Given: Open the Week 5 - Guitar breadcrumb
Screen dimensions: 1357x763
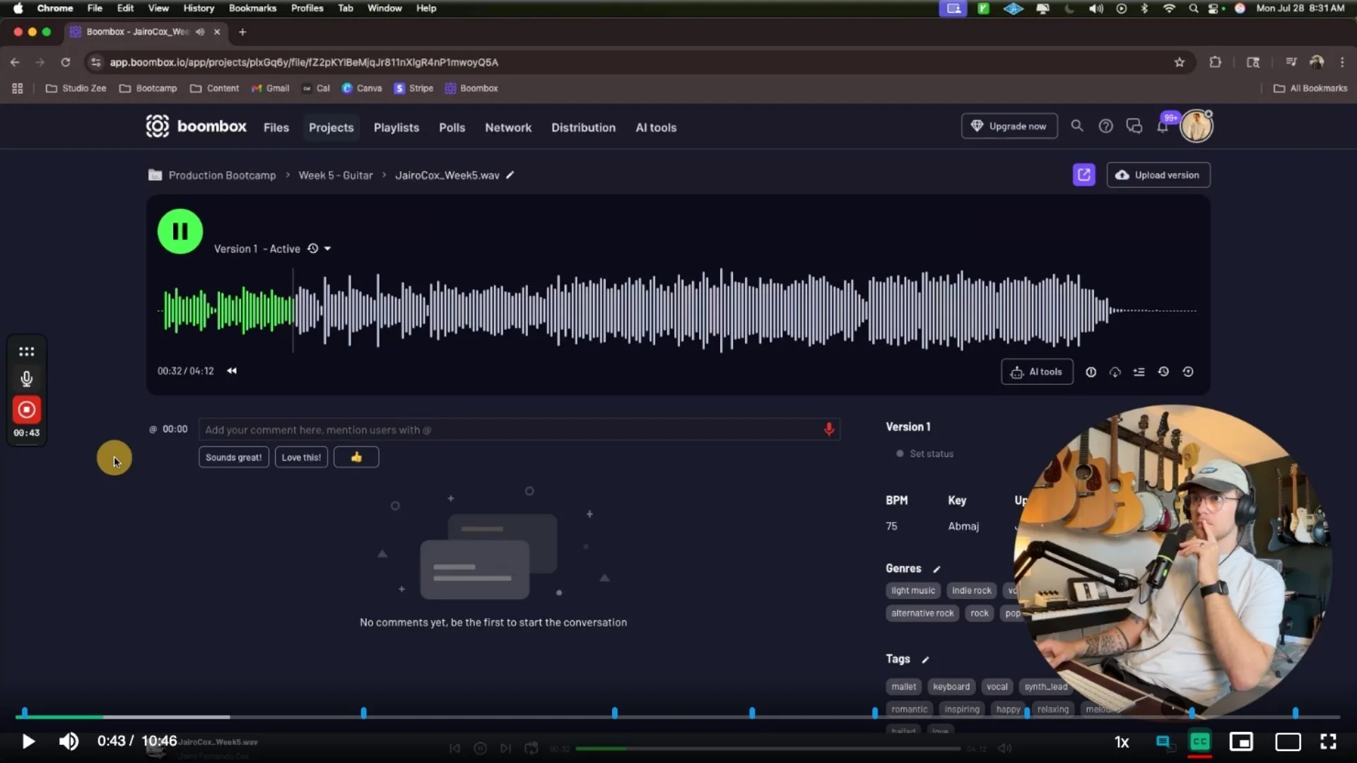Looking at the screenshot, I should coord(336,175).
